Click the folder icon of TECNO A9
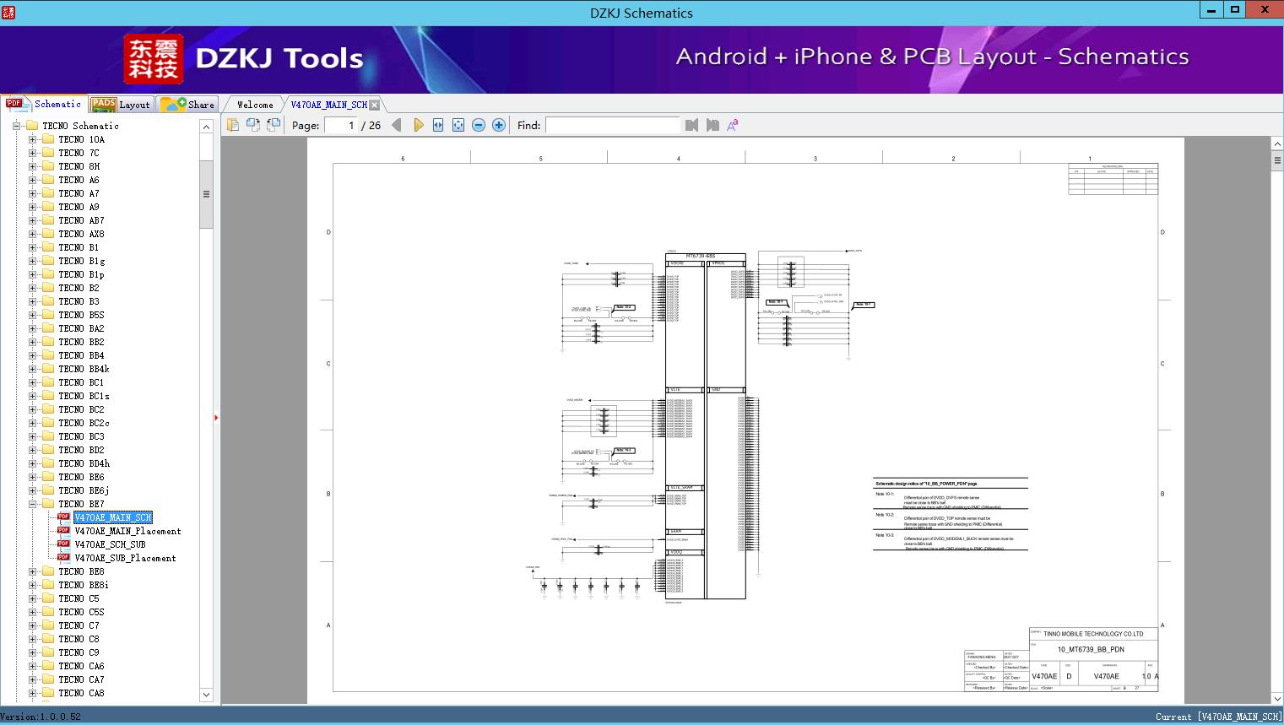 (x=48, y=207)
